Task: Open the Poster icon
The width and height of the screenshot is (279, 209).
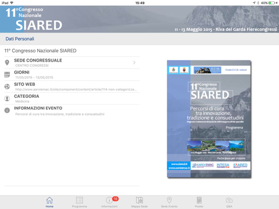Action: [199, 200]
